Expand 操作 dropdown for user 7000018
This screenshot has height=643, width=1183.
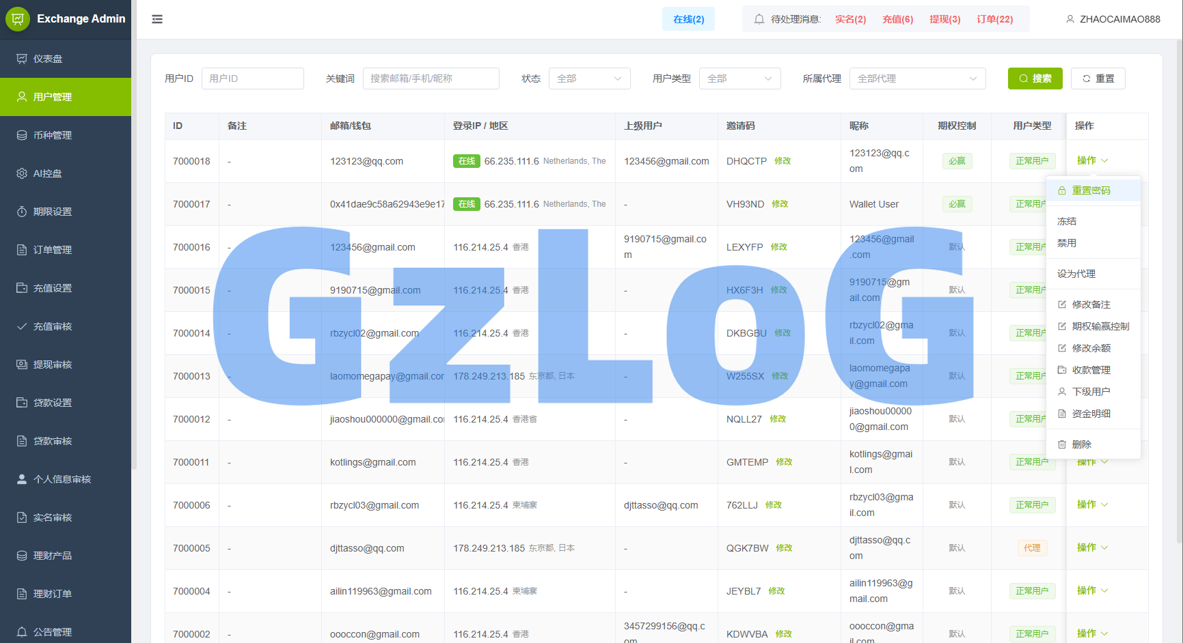click(x=1092, y=160)
